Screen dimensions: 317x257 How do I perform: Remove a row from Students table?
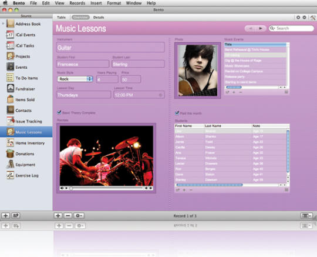191,190
